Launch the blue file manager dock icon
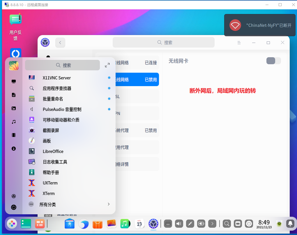The image size is (297, 235). click(x=70, y=224)
